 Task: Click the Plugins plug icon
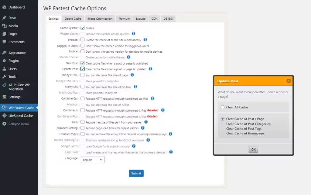(4, 61)
